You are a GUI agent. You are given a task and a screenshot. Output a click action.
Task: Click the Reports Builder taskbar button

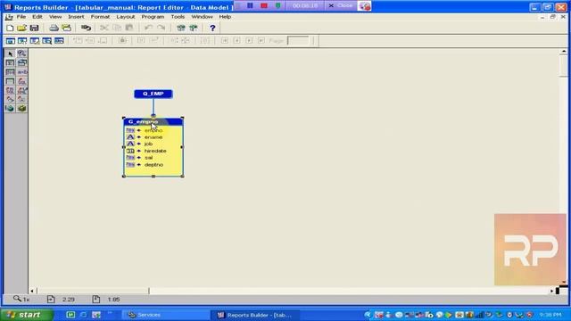pyautogui.click(x=255, y=315)
